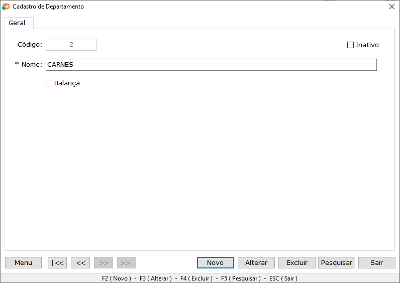The image size is (400, 283).
Task: Open search with the Pesquisar button
Action: click(336, 263)
